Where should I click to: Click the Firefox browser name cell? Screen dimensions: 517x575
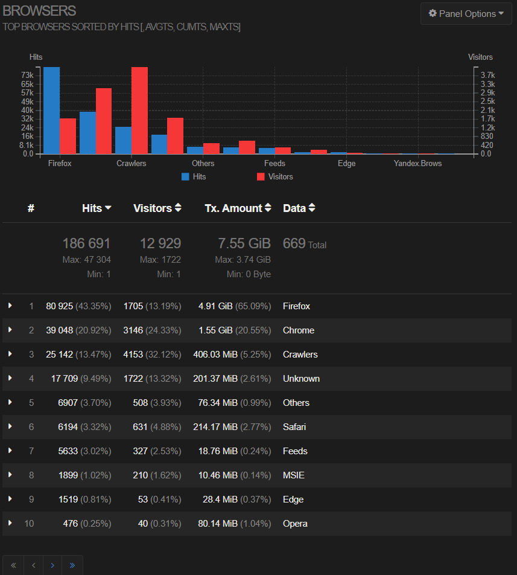click(296, 306)
